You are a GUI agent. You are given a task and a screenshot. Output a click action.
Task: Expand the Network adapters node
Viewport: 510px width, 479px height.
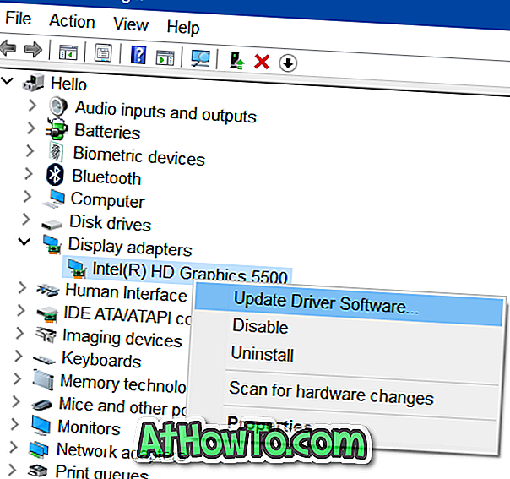click(14, 447)
